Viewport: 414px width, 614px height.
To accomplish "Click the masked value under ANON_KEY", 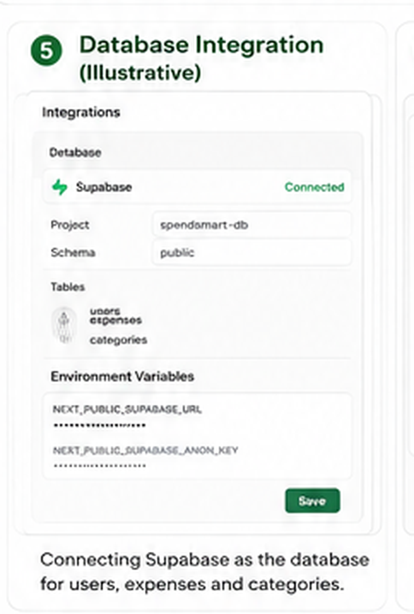I will pyautogui.click(x=99, y=466).
